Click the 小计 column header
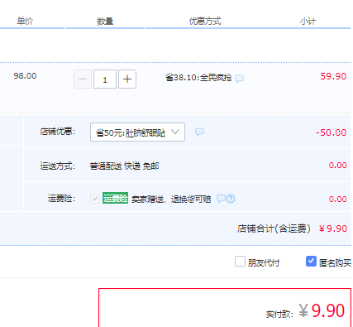 [308, 22]
